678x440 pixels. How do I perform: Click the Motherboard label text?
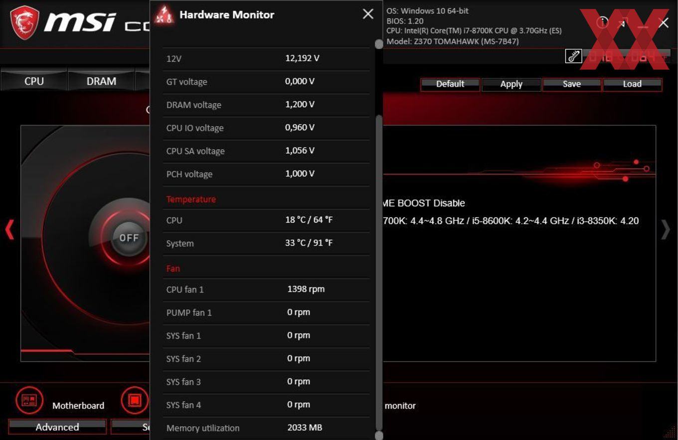[78, 406]
